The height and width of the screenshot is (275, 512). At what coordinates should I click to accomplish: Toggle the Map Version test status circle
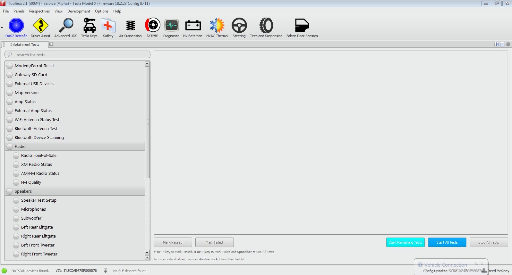click(10, 93)
